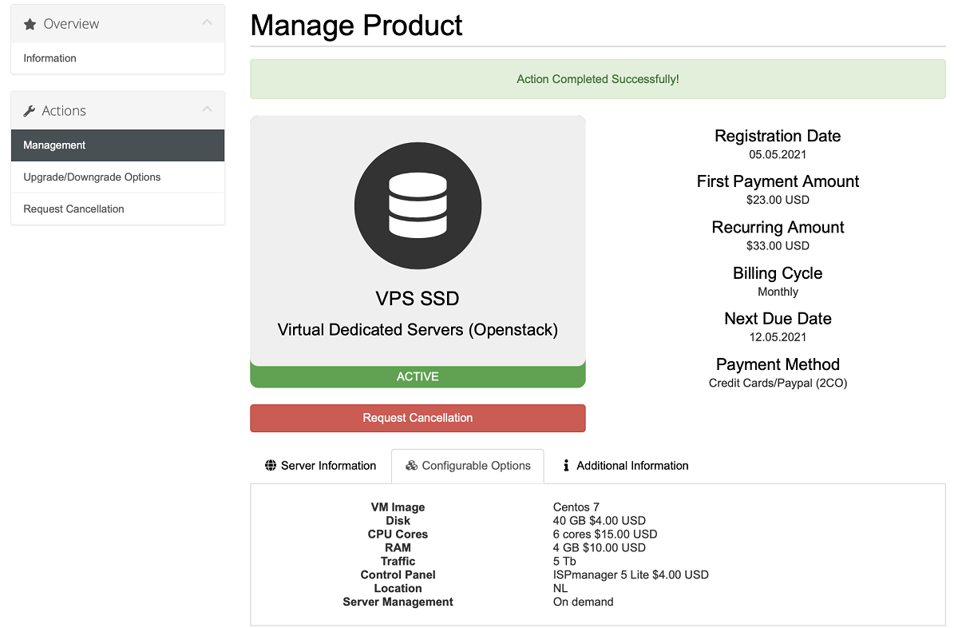Select Management in the Actions menu
Screen dimensions: 958x628
54,145
